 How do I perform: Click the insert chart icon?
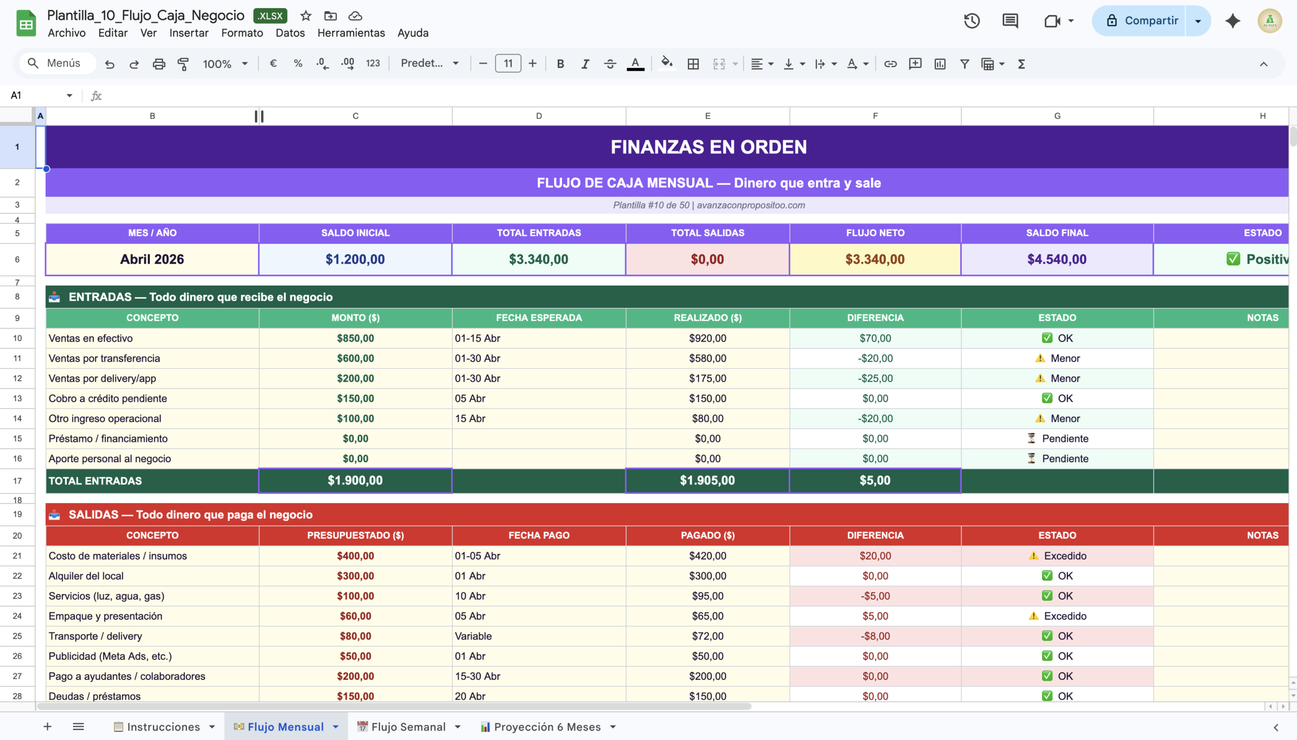tap(939, 64)
